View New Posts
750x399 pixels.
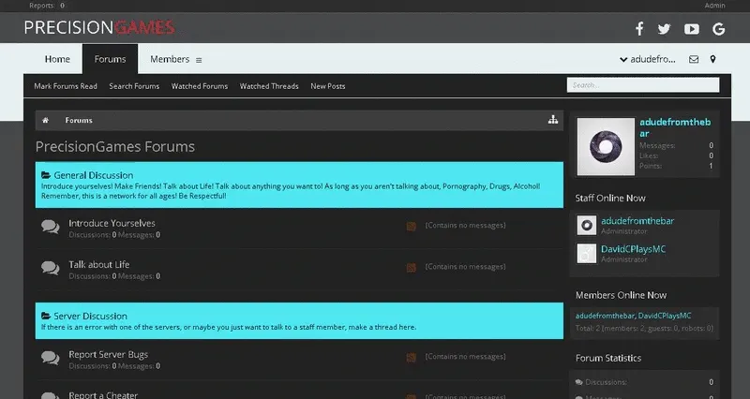point(327,86)
